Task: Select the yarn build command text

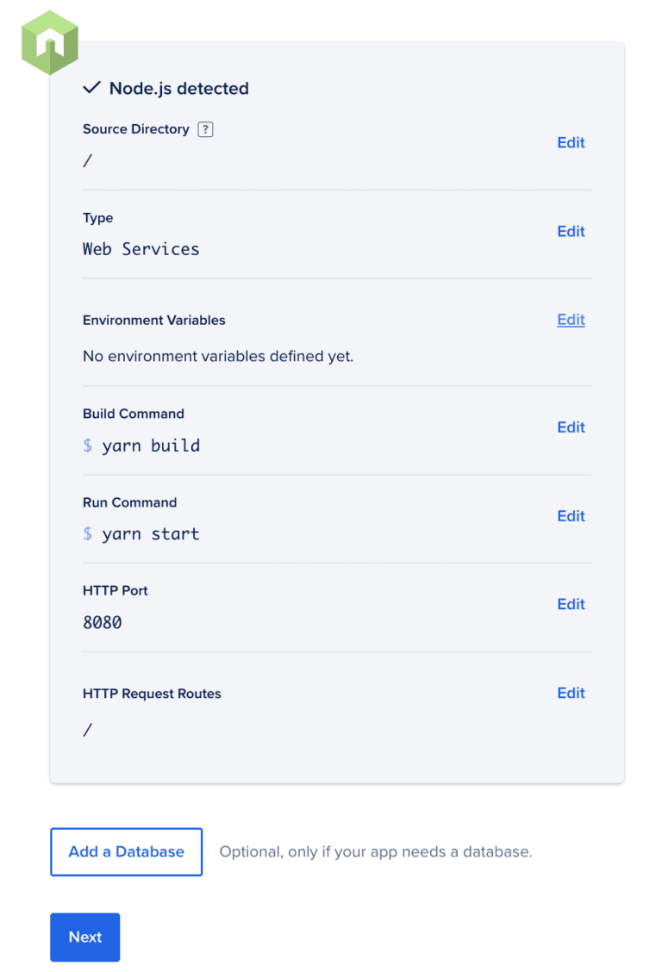Action: click(151, 445)
